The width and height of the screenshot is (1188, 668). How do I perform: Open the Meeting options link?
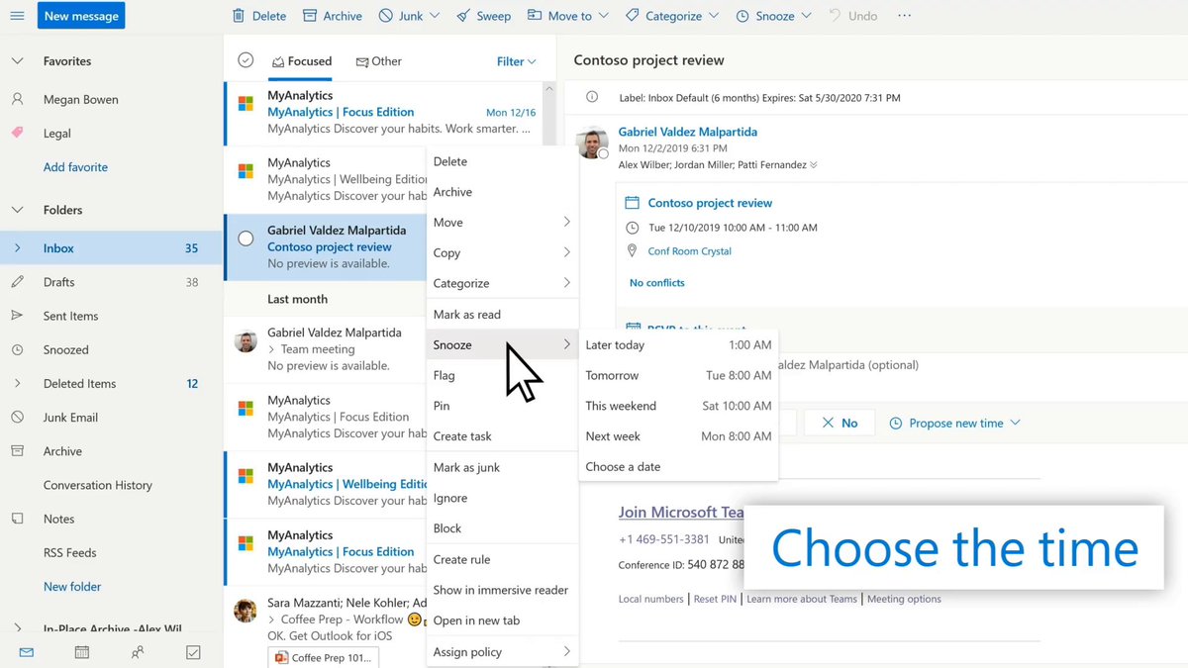904,599
